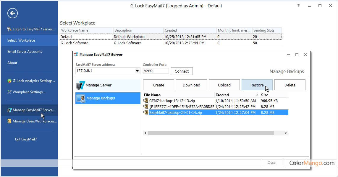Click the Description column header

click(x=138, y=30)
